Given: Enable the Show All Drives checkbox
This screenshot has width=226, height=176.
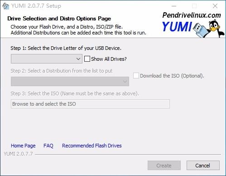Looking at the screenshot, I should [87, 59].
